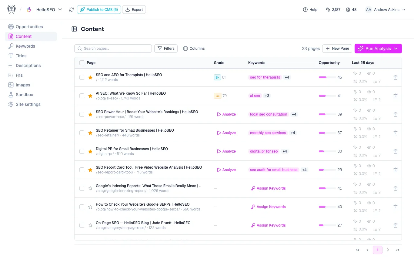Check the box for SEO and AEO for Therapists
414x259 pixels.
tap(82, 77)
